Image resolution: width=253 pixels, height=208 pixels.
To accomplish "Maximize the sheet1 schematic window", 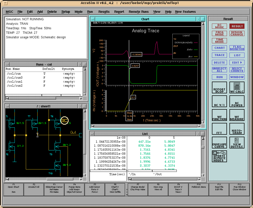I will pyautogui.click(x=85, y=106).
